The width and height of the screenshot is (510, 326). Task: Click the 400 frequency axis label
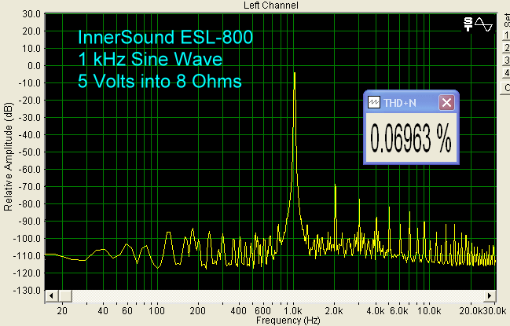pos(238,311)
